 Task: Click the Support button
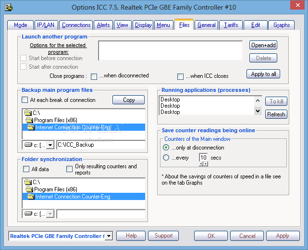[x=163, y=236]
